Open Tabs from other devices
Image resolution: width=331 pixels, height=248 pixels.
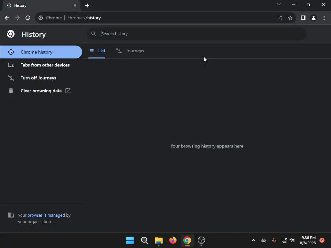click(x=41, y=65)
